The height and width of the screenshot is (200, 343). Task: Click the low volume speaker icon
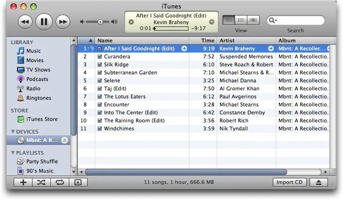click(x=82, y=22)
